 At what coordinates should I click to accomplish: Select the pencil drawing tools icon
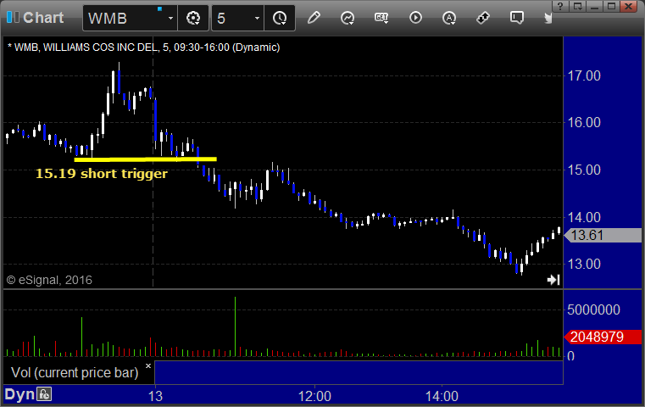314,18
